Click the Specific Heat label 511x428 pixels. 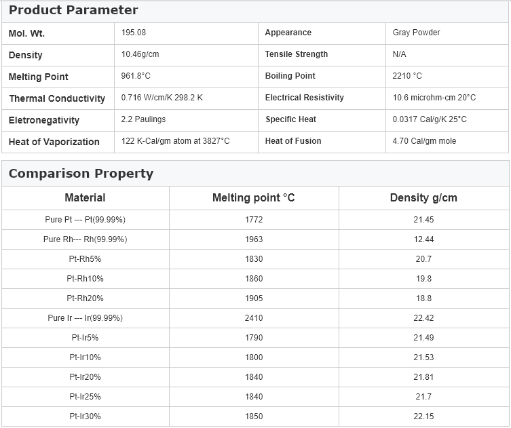290,119
